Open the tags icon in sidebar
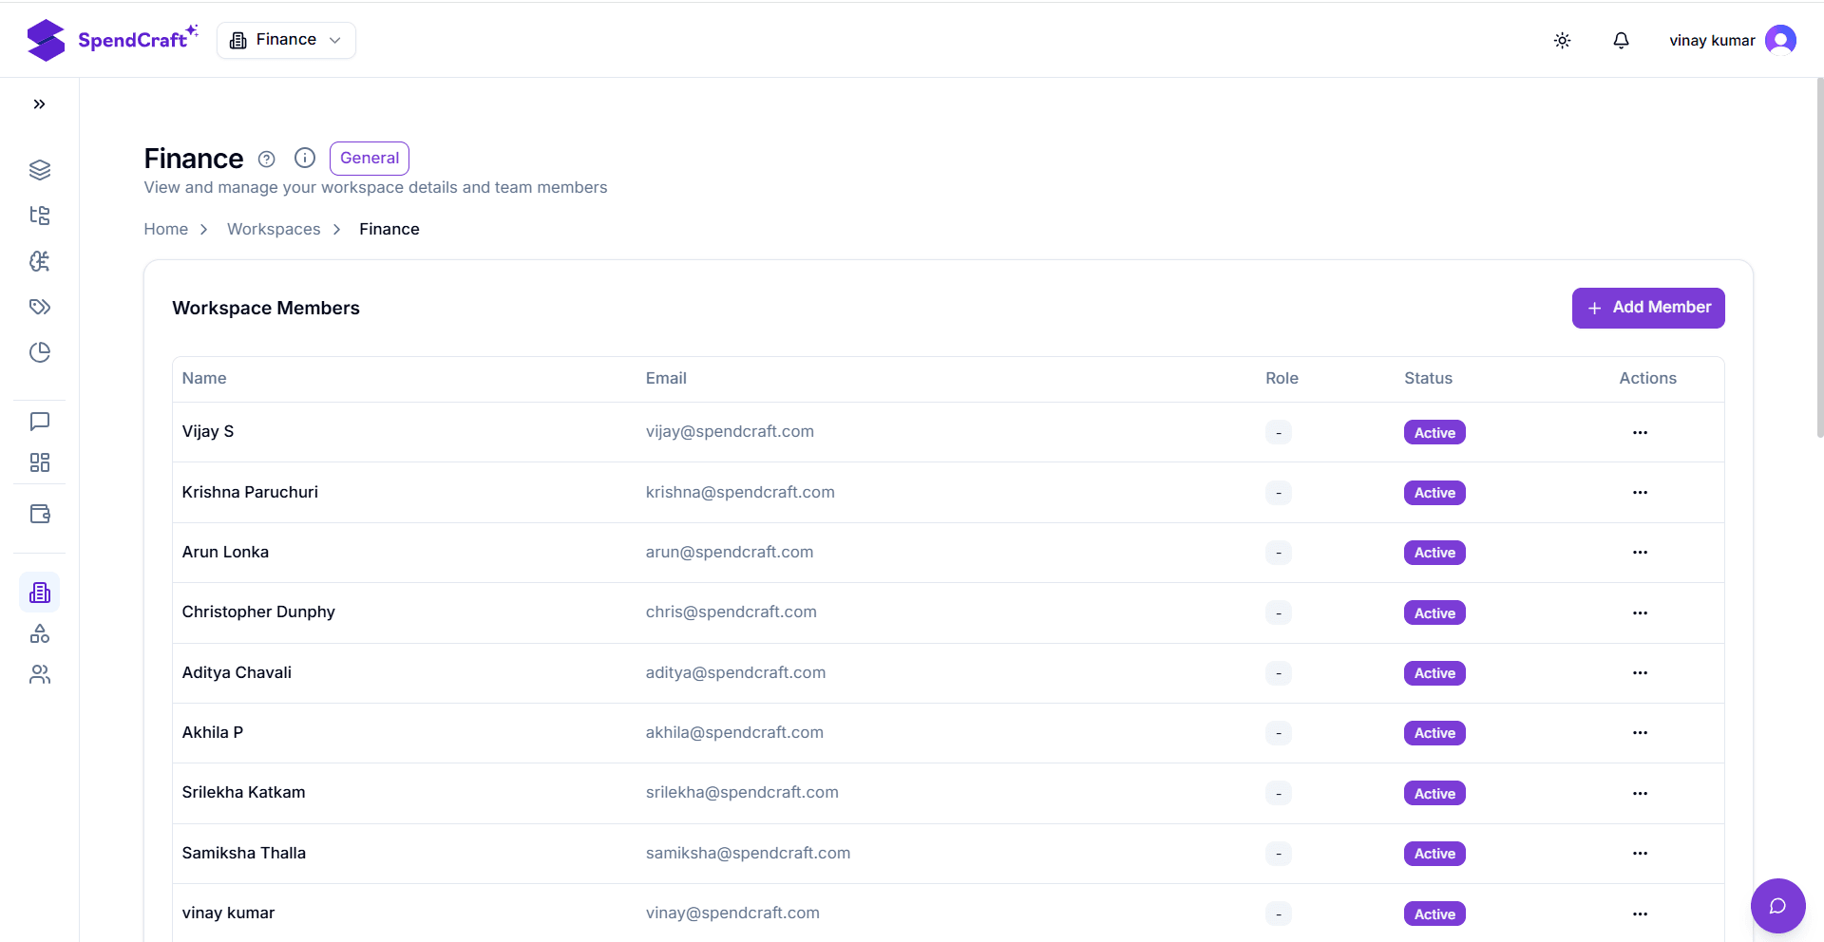The height and width of the screenshot is (942, 1824). (x=39, y=307)
